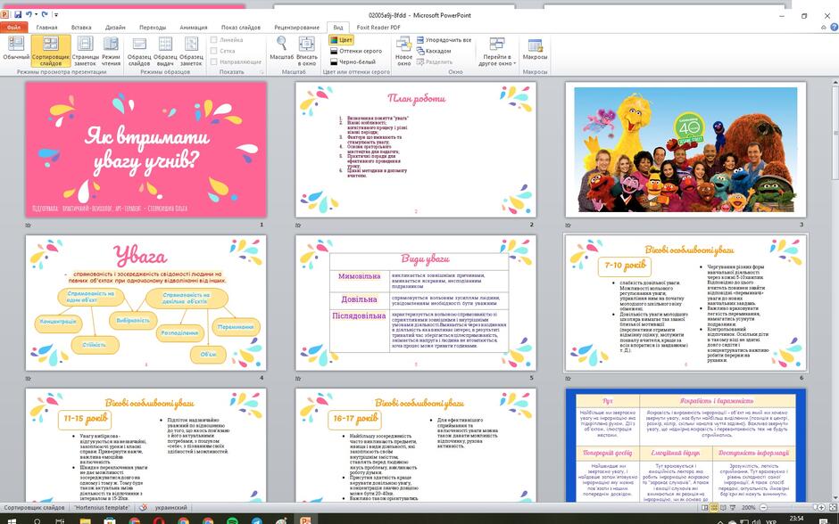Select the blue table slide 9

[685, 445]
